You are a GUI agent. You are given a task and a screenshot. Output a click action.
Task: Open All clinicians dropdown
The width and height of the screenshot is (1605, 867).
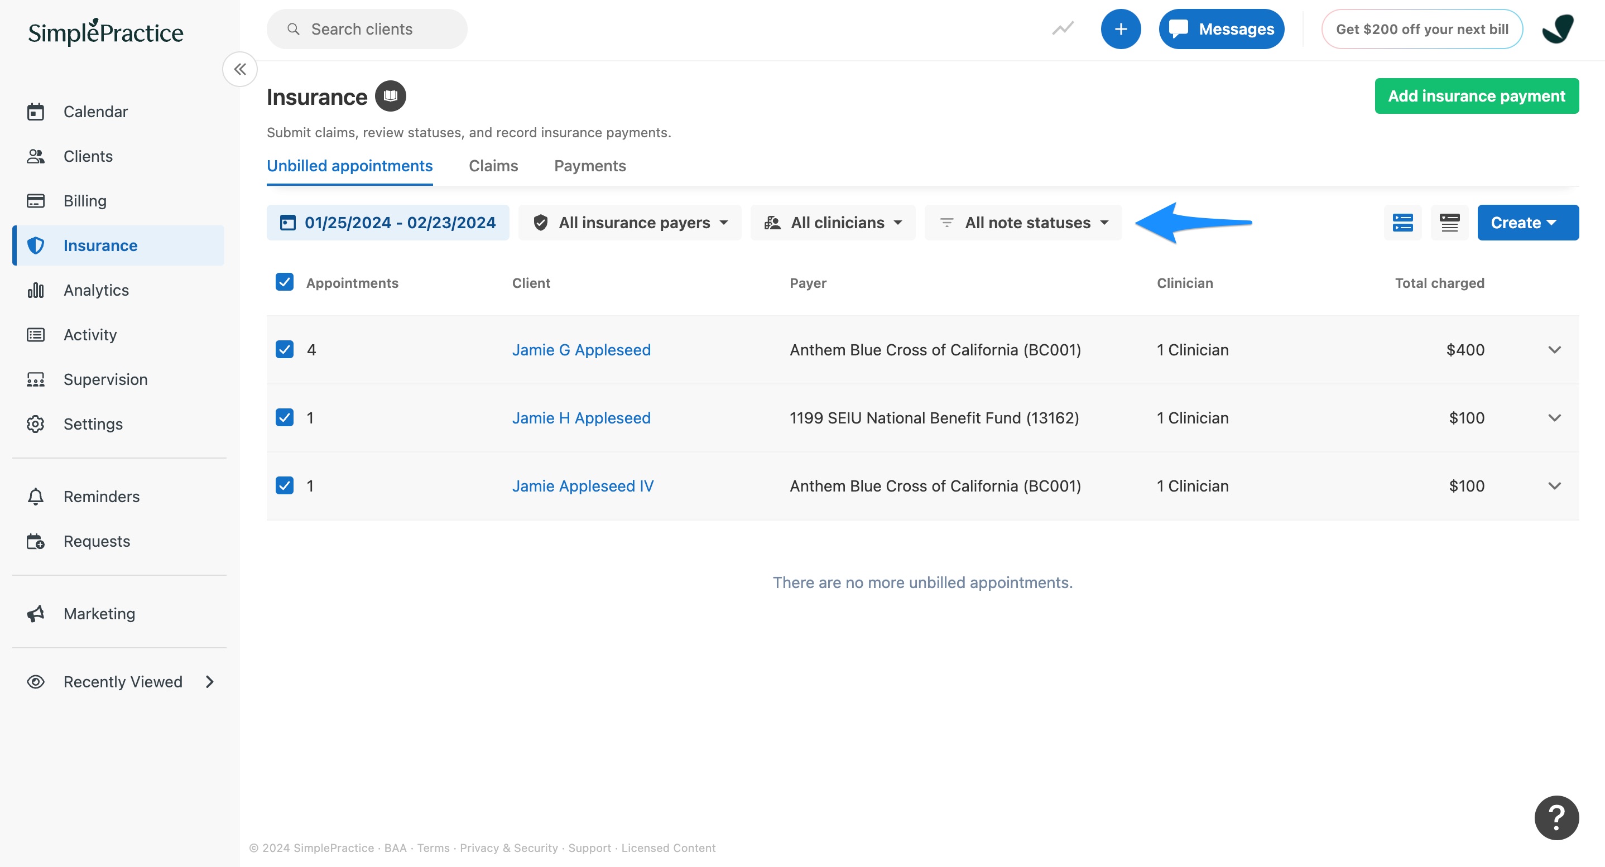pyautogui.click(x=833, y=223)
